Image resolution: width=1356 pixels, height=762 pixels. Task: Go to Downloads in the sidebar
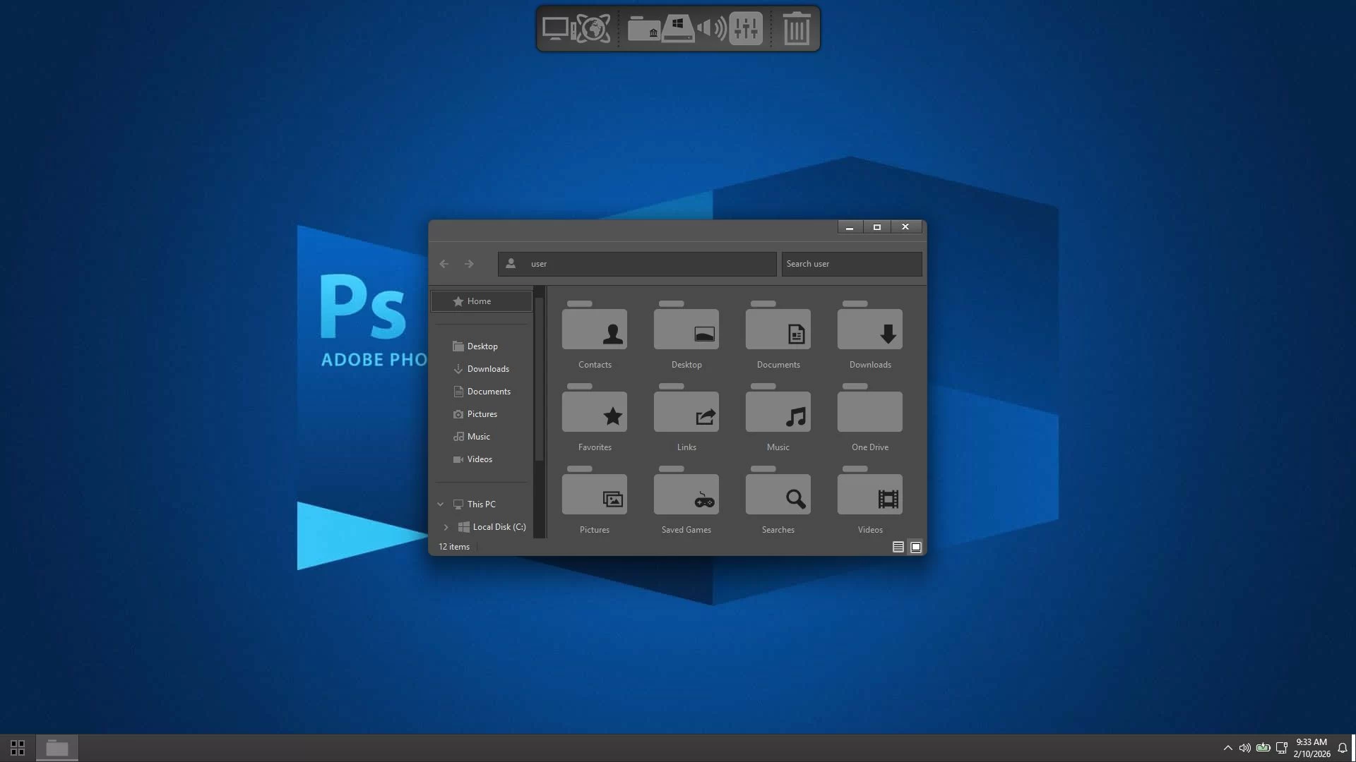[487, 369]
